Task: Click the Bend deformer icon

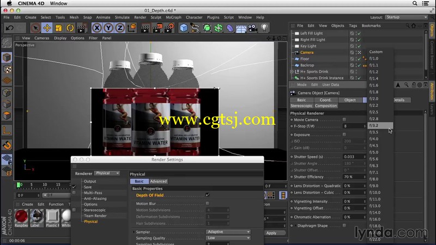Action: tap(229, 28)
